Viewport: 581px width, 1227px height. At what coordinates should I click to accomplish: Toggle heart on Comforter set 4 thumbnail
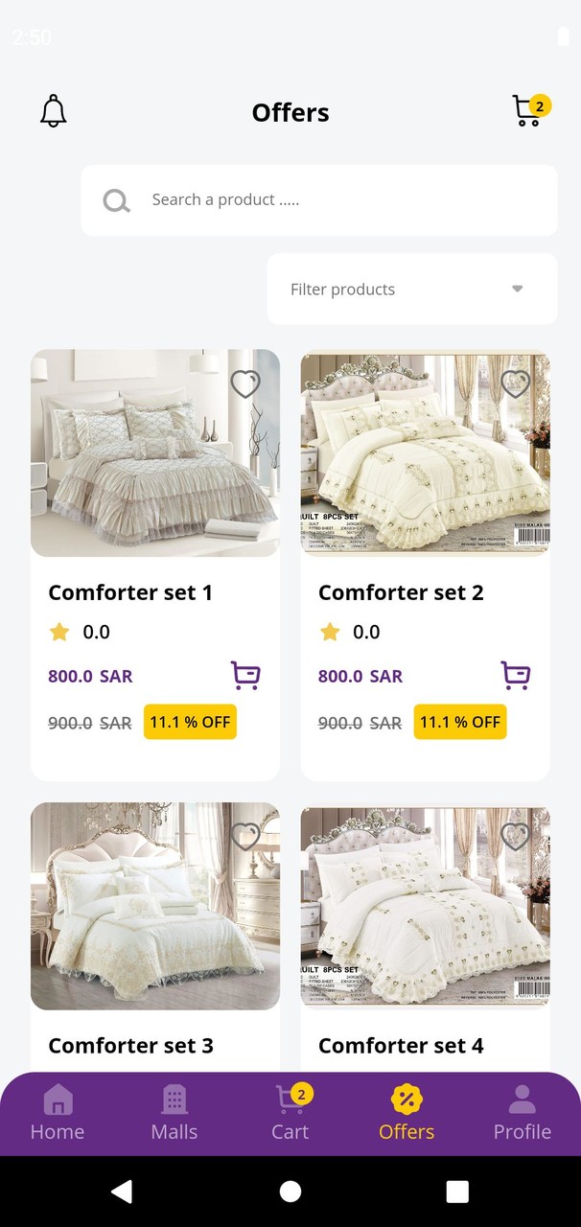point(516,837)
